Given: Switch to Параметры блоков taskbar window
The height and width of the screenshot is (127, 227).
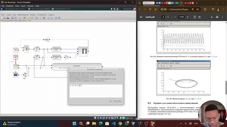Looking at the screenshot, I should (61, 9).
